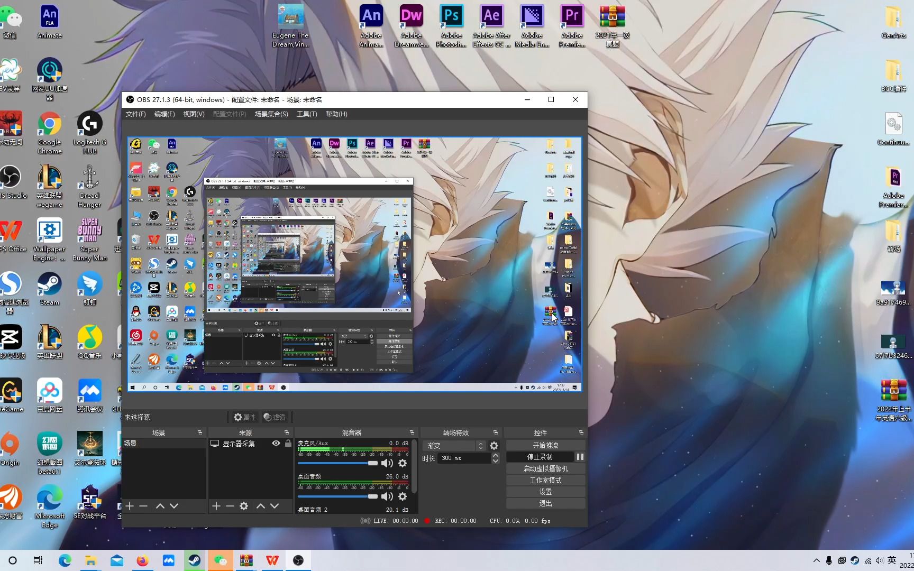
Task: Open Firefox from taskbar
Action: pyautogui.click(x=143, y=560)
